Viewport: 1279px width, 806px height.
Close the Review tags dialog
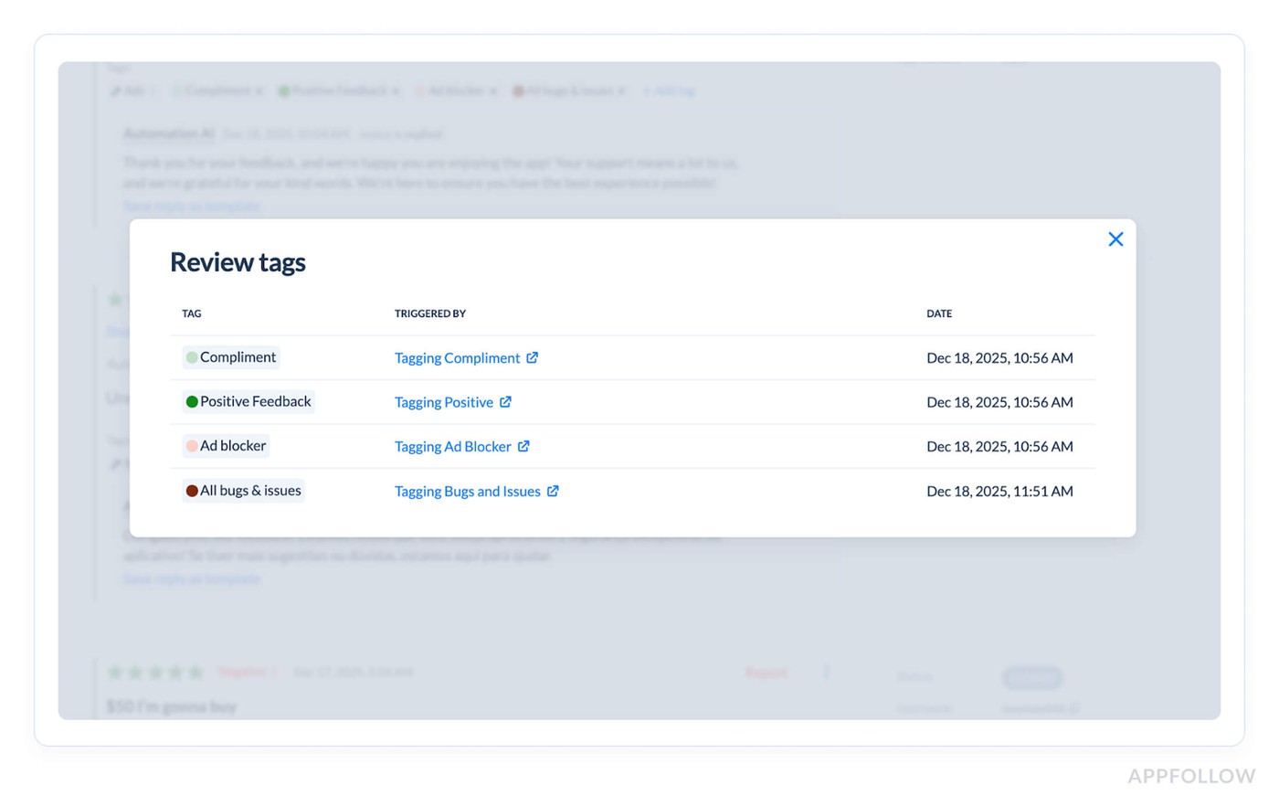click(1115, 239)
